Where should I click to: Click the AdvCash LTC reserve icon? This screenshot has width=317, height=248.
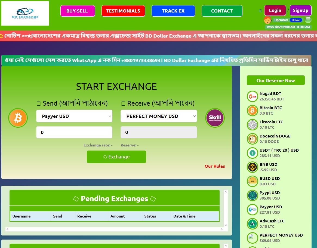252,224
